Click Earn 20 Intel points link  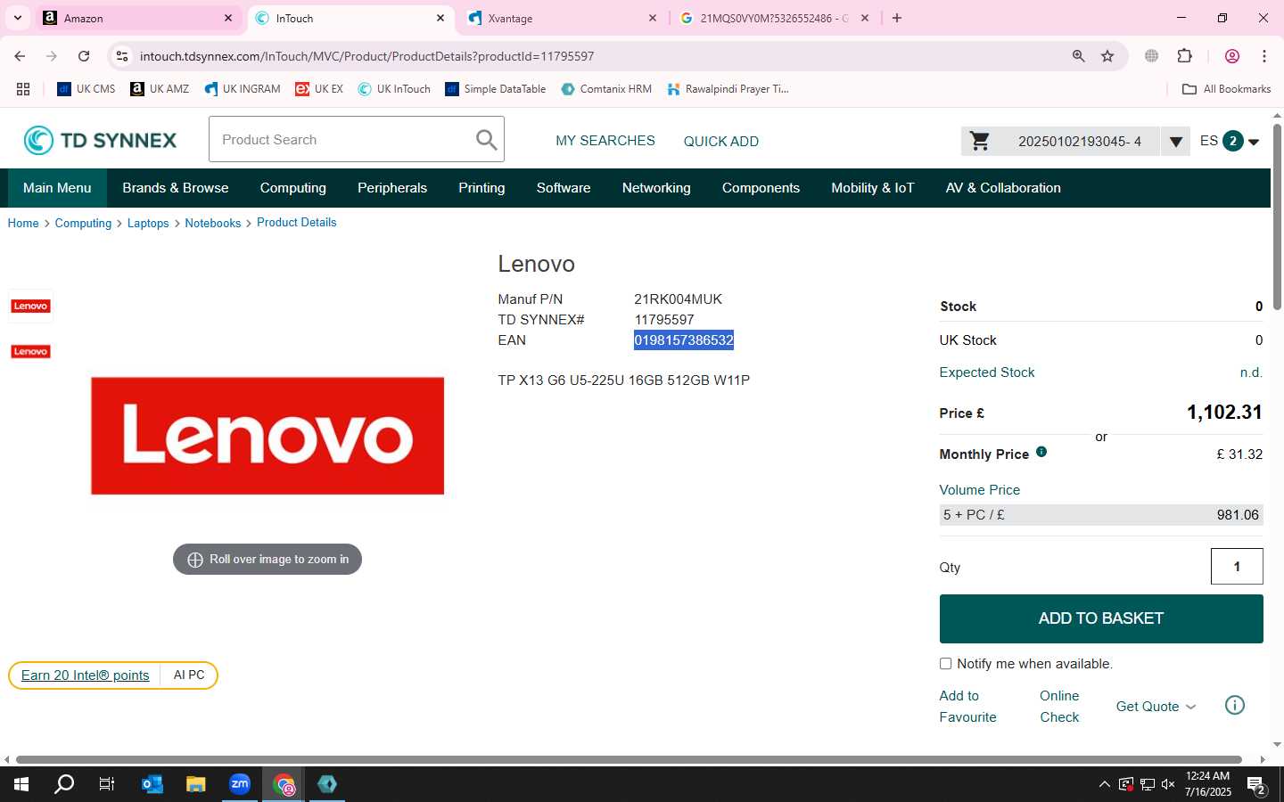(x=86, y=675)
